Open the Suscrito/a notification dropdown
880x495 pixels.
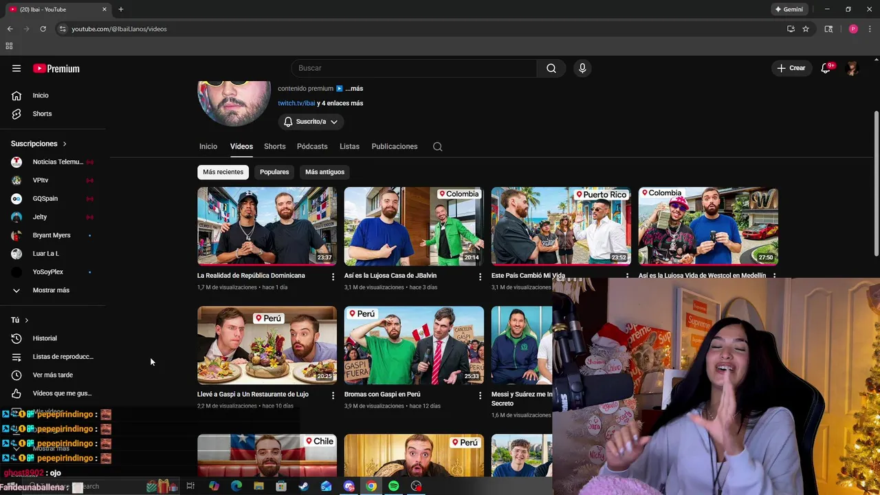click(x=311, y=122)
